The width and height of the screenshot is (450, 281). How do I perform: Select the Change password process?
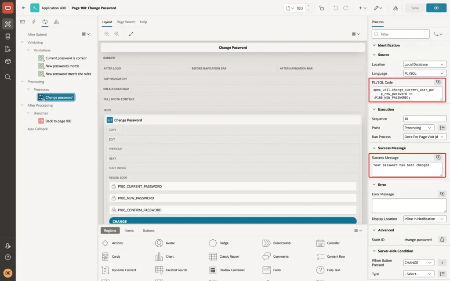tap(56, 97)
